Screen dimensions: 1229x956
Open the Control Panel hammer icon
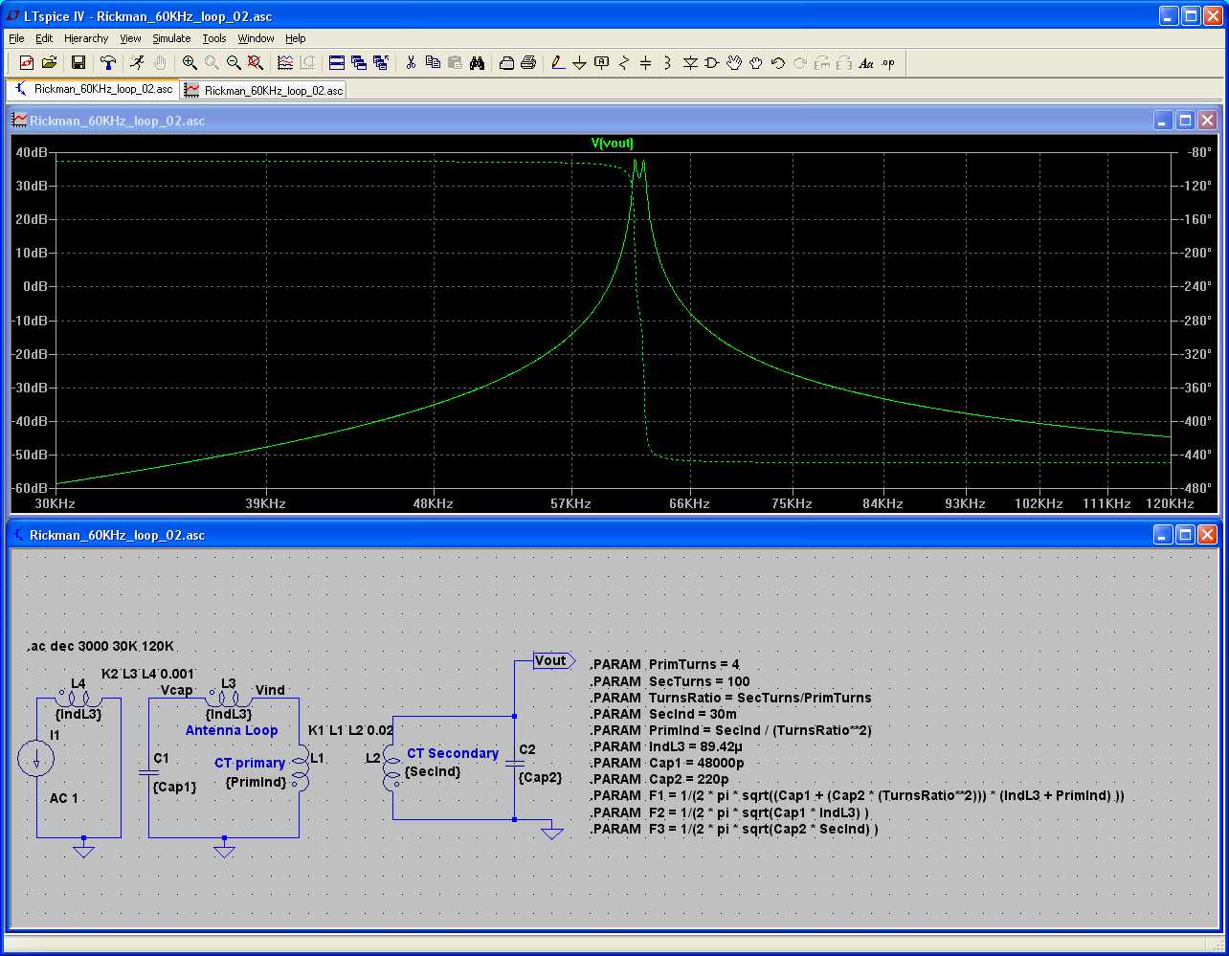(x=108, y=63)
